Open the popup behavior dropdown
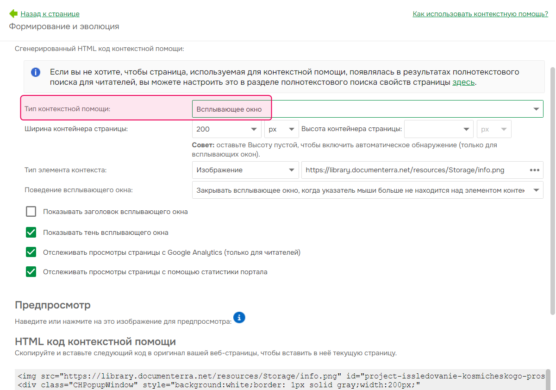 (x=536, y=190)
